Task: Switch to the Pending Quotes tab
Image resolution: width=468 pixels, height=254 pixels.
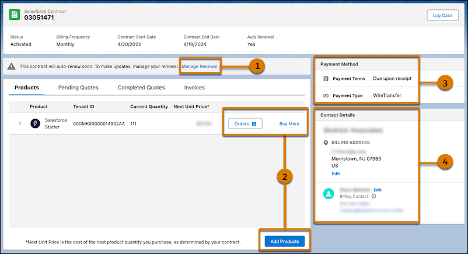Action: coord(78,88)
